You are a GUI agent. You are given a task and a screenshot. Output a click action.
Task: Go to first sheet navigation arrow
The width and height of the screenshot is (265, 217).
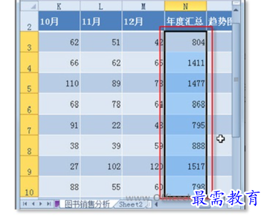[25, 204]
